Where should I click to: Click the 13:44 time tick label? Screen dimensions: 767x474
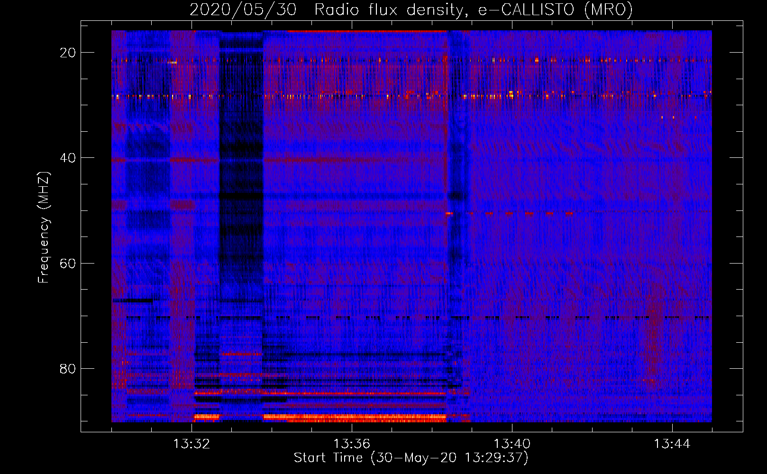pos(672,444)
